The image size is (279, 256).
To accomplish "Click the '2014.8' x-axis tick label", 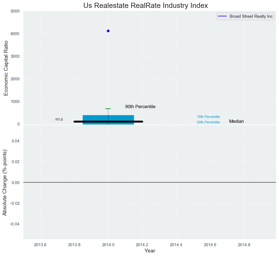I will (x=244, y=245).
